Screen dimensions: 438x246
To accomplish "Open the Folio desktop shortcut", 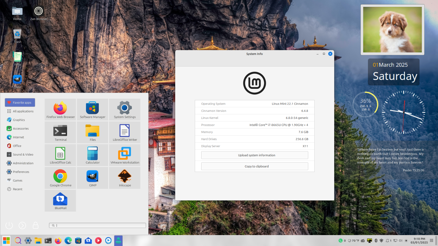I will 17,59.
